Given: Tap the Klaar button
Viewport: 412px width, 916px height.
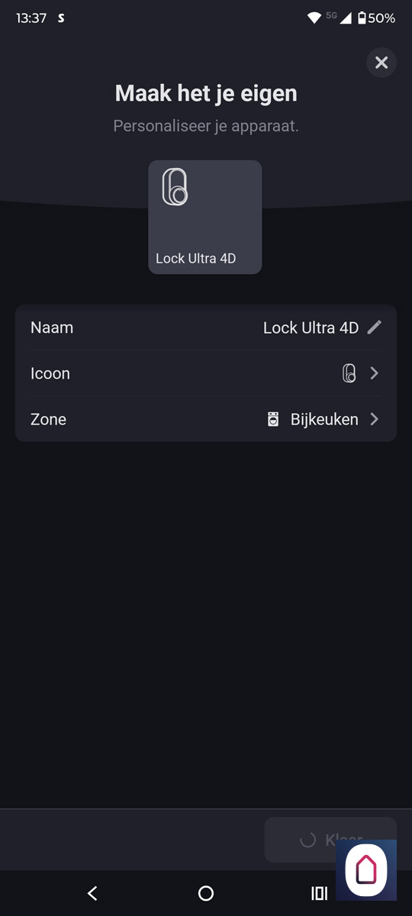Looking at the screenshot, I should coord(330,840).
